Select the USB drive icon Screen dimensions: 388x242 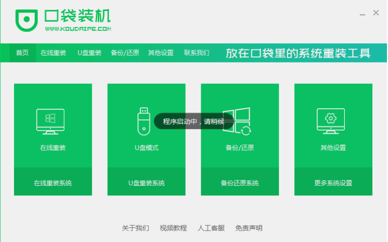coord(144,121)
